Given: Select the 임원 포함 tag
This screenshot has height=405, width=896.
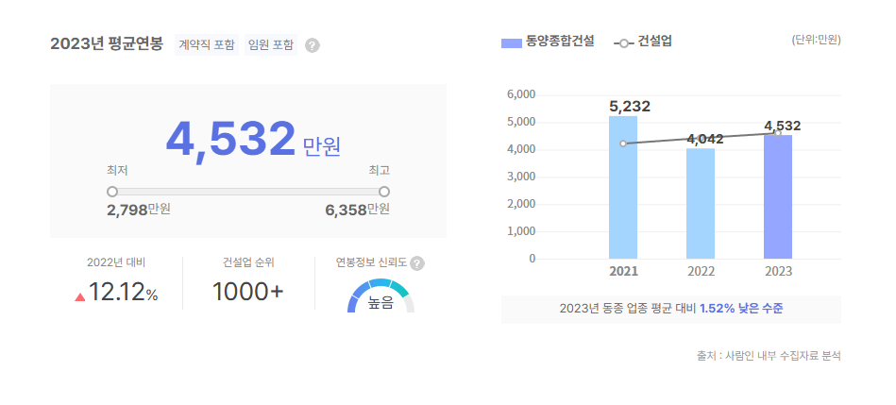Looking at the screenshot, I should click(x=271, y=45).
